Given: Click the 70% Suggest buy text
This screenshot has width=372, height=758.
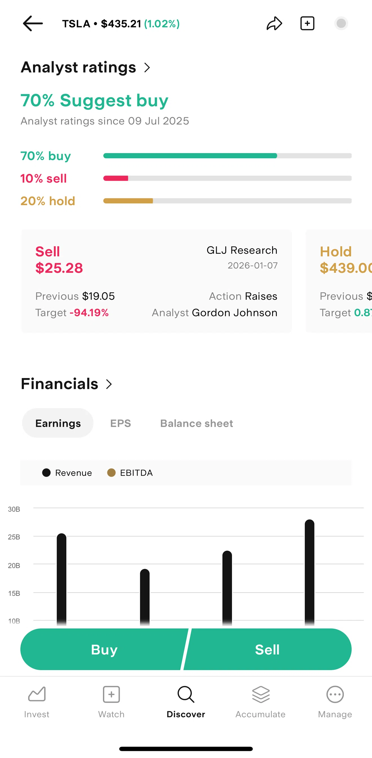Looking at the screenshot, I should tap(94, 100).
